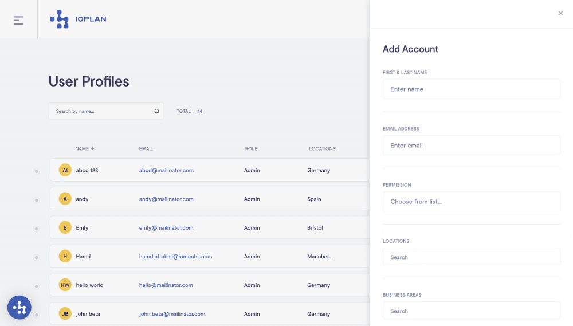Click the Enter name input field
The image size is (573, 326).
click(472, 89)
